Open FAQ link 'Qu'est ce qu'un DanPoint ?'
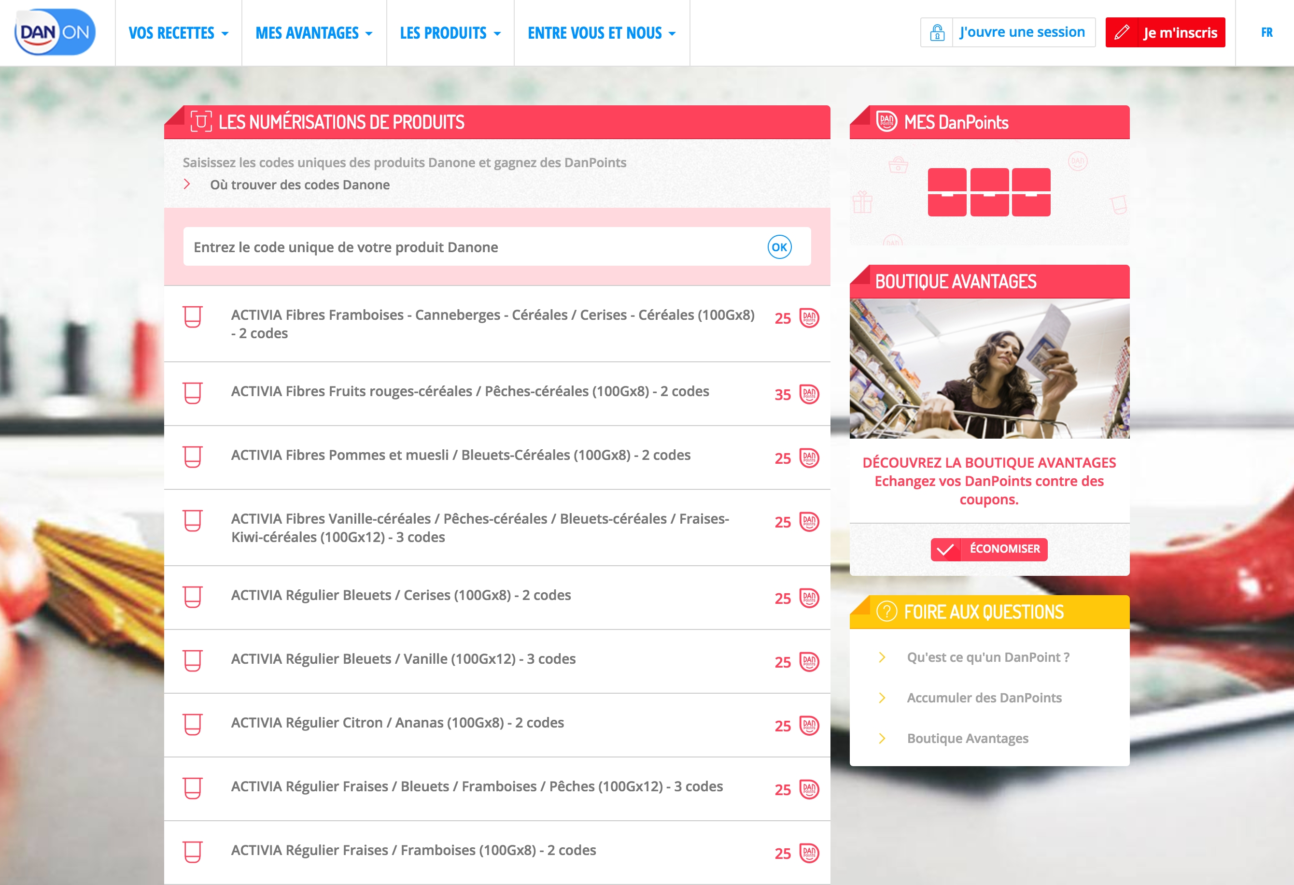 988,657
